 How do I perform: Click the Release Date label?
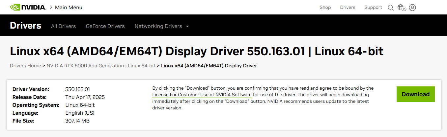[29, 97]
